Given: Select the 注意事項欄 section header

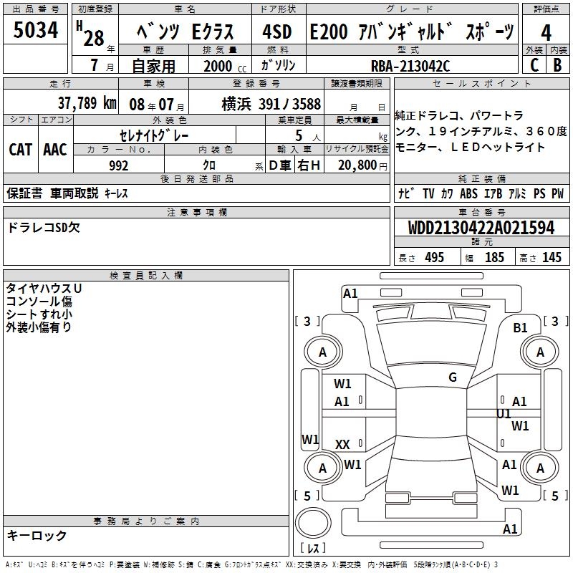Looking at the screenshot, I should pyautogui.click(x=196, y=212).
